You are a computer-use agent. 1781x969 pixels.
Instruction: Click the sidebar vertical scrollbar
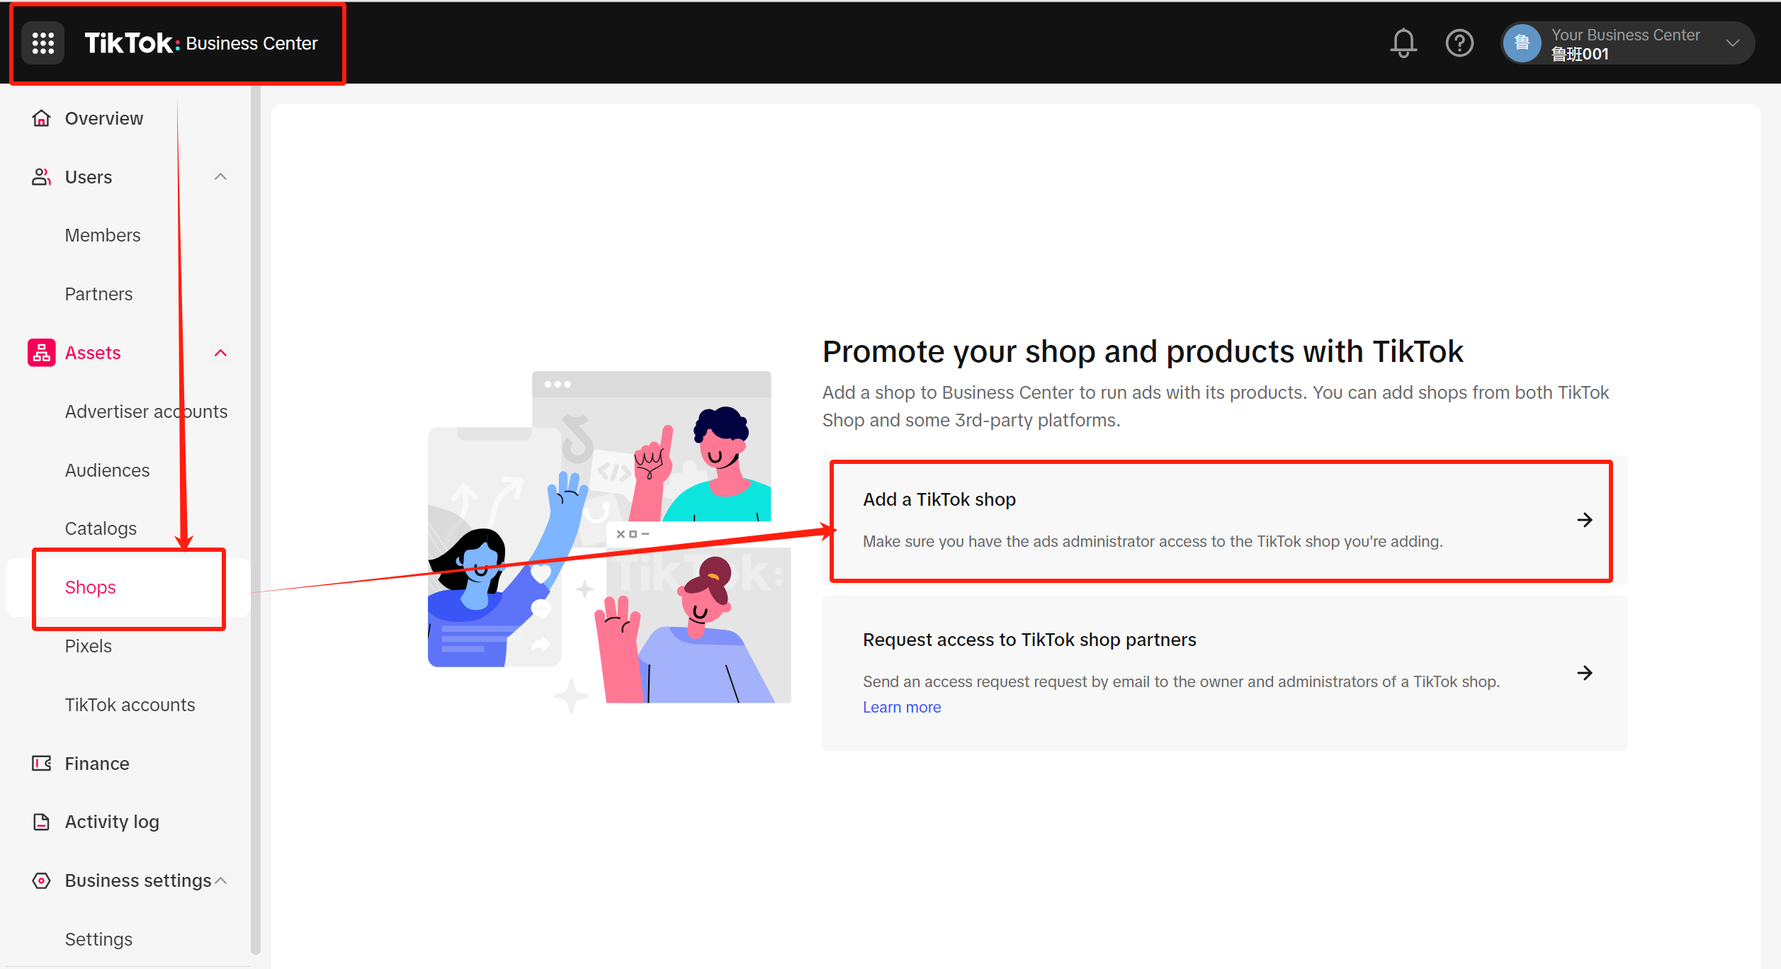256,521
